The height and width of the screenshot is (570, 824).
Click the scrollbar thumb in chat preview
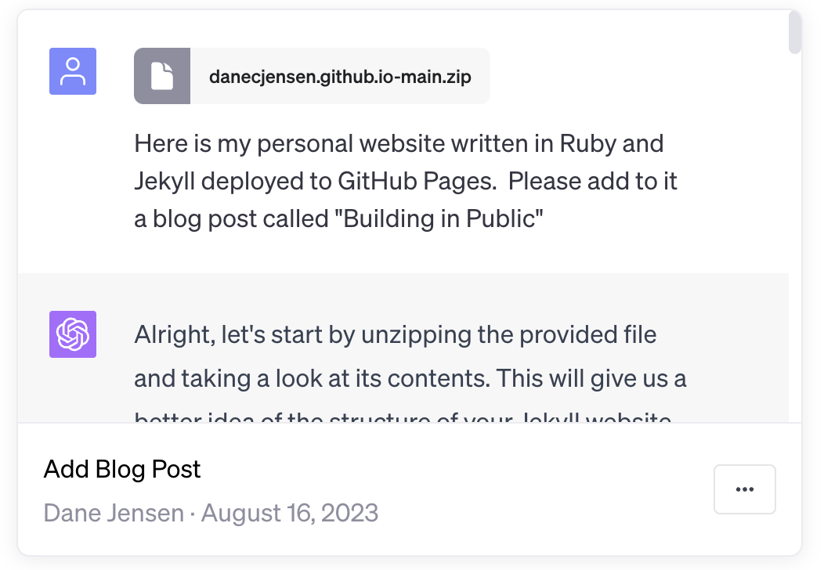click(x=794, y=33)
